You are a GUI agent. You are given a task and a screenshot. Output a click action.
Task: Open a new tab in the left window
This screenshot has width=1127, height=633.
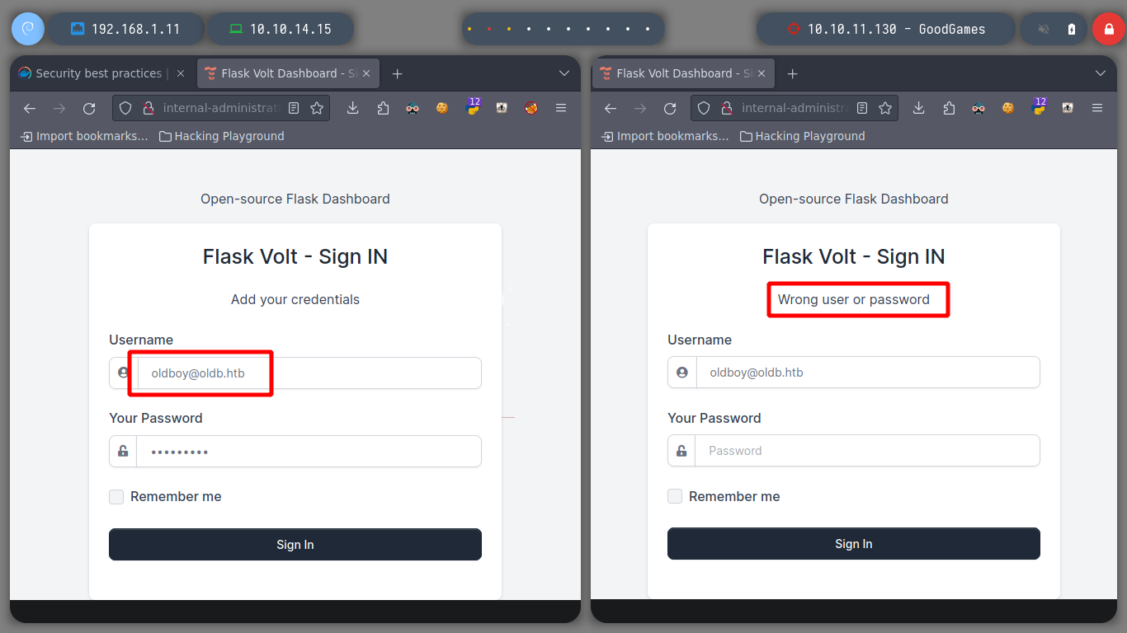pyautogui.click(x=397, y=73)
